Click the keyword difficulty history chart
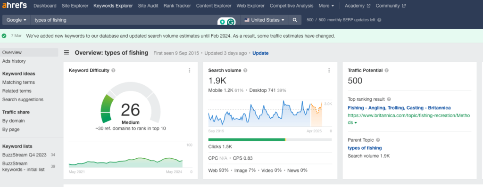The width and height of the screenshot is (483, 187). pyautogui.click(x=125, y=163)
